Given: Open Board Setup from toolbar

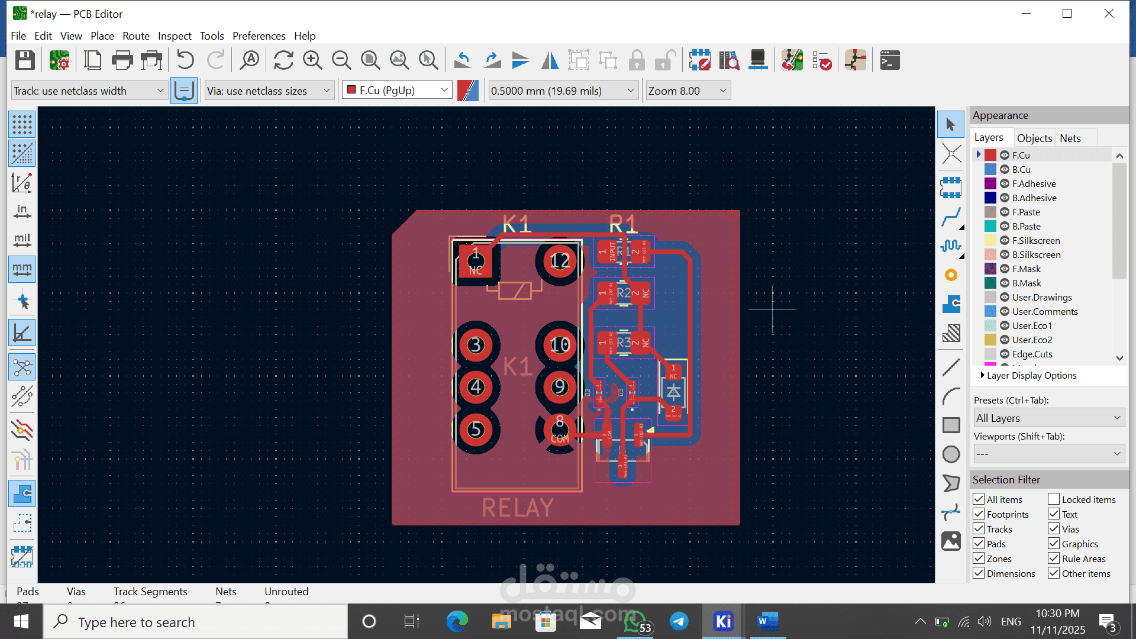Looking at the screenshot, I should coord(59,60).
